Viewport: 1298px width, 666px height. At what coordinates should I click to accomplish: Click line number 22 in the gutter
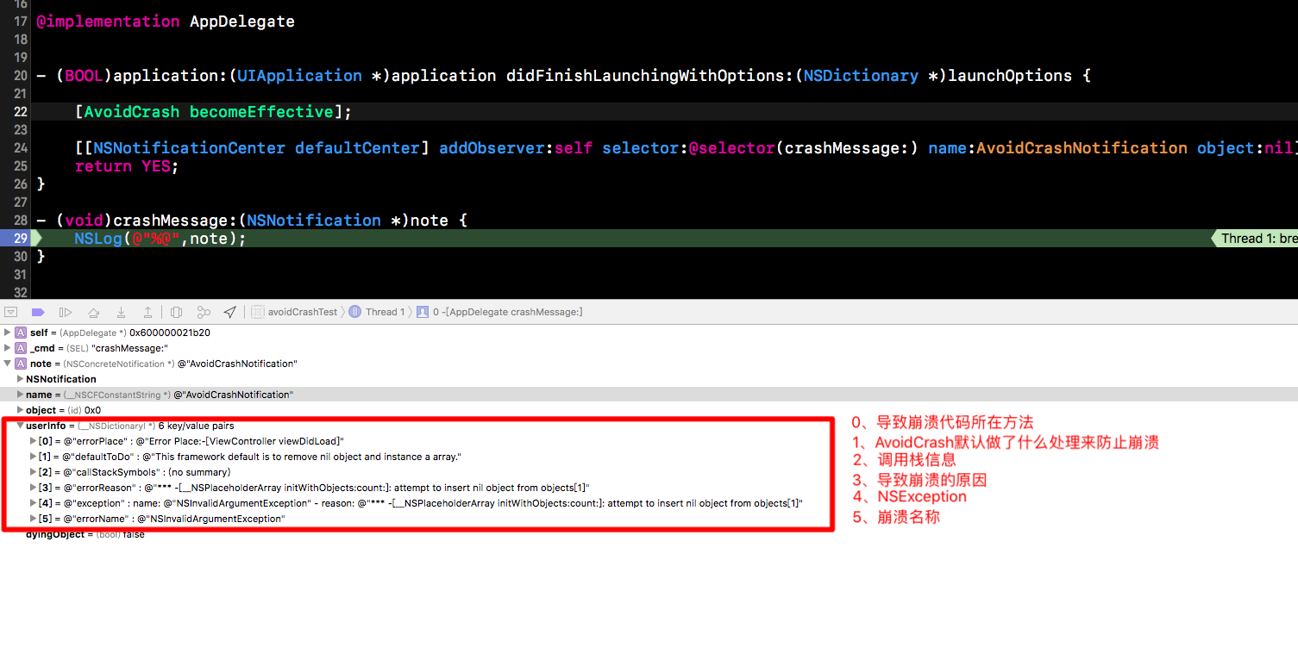pos(20,112)
